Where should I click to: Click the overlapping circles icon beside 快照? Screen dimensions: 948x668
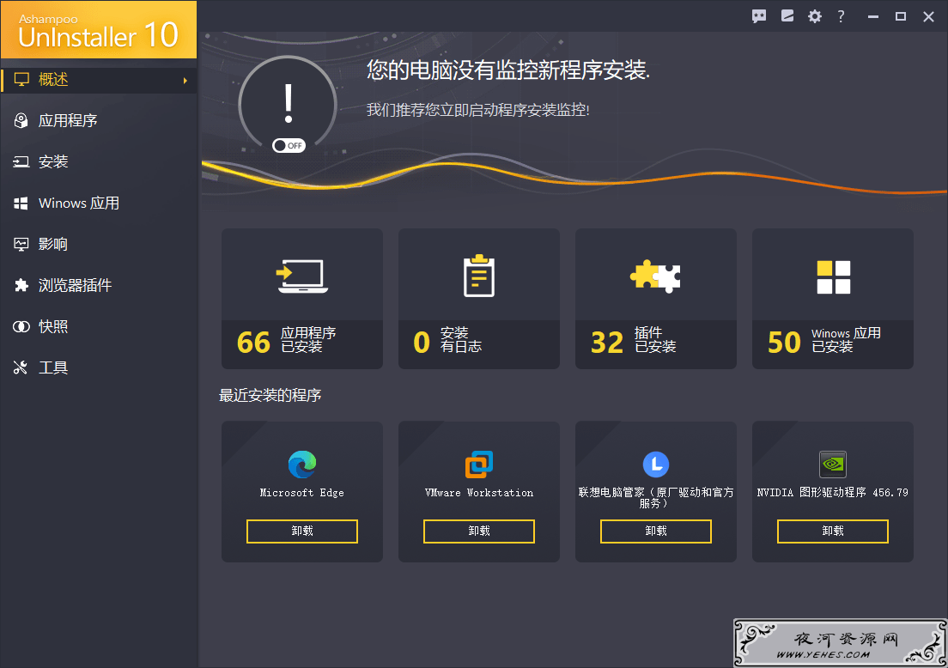point(21,326)
